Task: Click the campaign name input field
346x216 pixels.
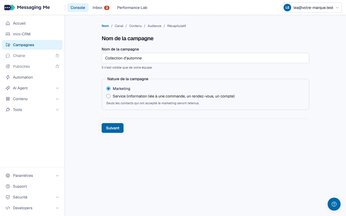Action: pyautogui.click(x=205, y=58)
